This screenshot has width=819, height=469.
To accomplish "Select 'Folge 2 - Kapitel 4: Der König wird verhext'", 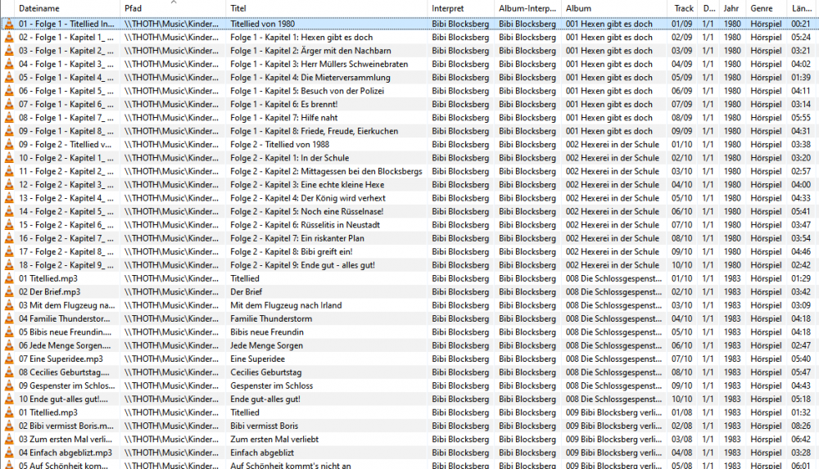I will point(308,198).
